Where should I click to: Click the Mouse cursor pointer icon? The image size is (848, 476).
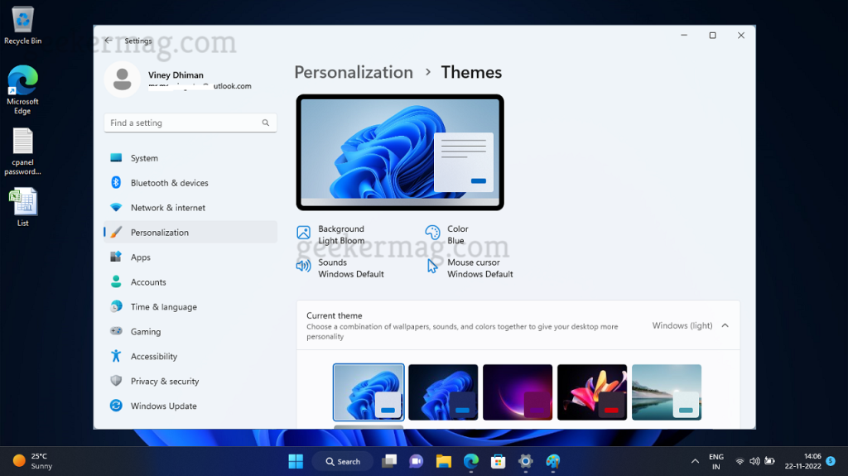pyautogui.click(x=432, y=266)
